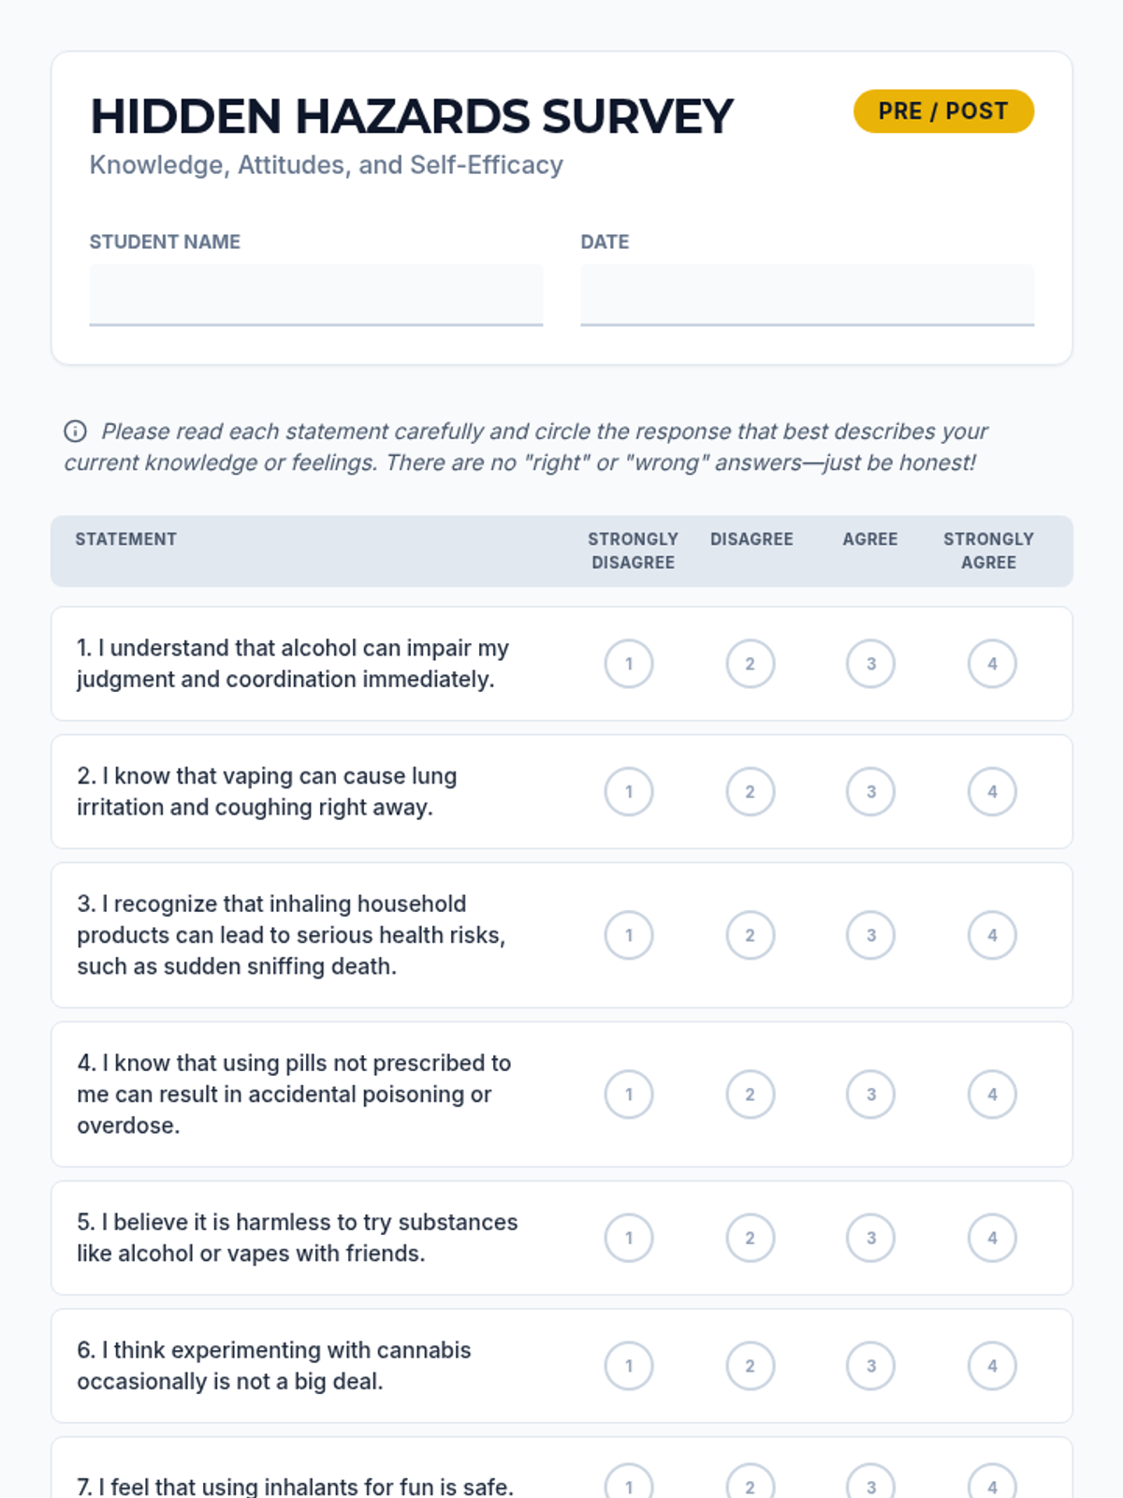Choose option 1 for statement 1 about alcohol
This screenshot has width=1123, height=1498.
(x=629, y=664)
